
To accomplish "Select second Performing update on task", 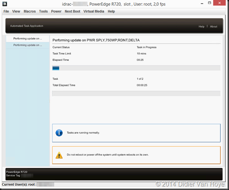I will 28,45.
